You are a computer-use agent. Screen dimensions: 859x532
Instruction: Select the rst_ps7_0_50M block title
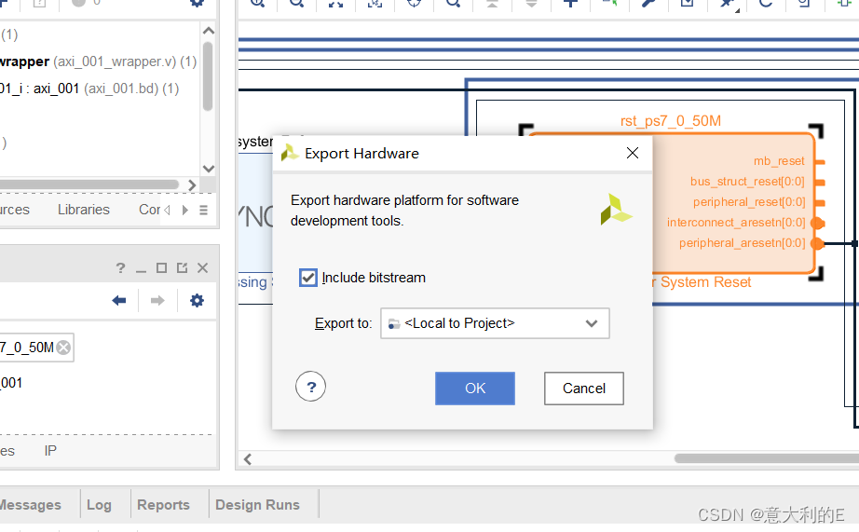(671, 121)
